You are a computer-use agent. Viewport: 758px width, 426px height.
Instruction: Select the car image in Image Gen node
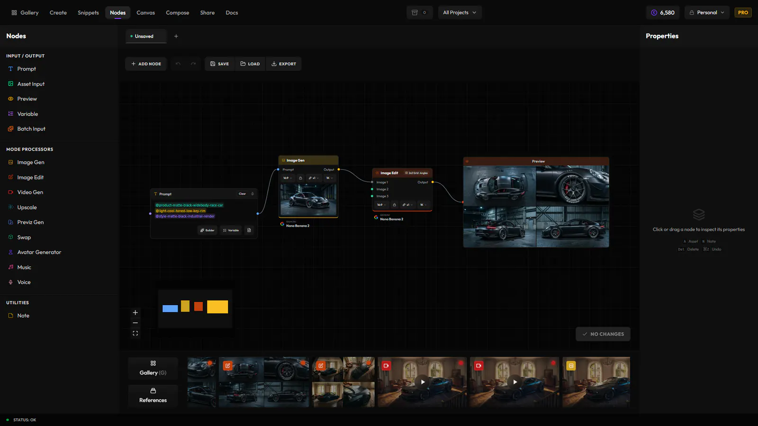pyautogui.click(x=308, y=200)
